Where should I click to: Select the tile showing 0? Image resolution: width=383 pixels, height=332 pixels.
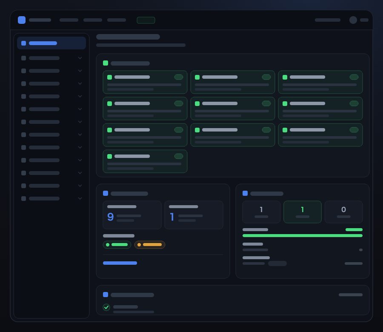coord(344,212)
